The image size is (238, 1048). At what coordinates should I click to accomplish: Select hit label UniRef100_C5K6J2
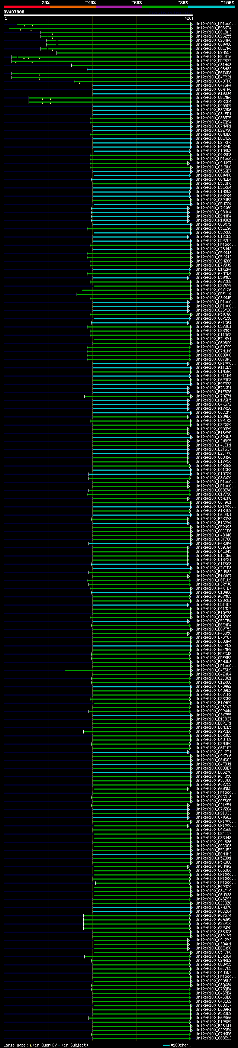[213, 257]
